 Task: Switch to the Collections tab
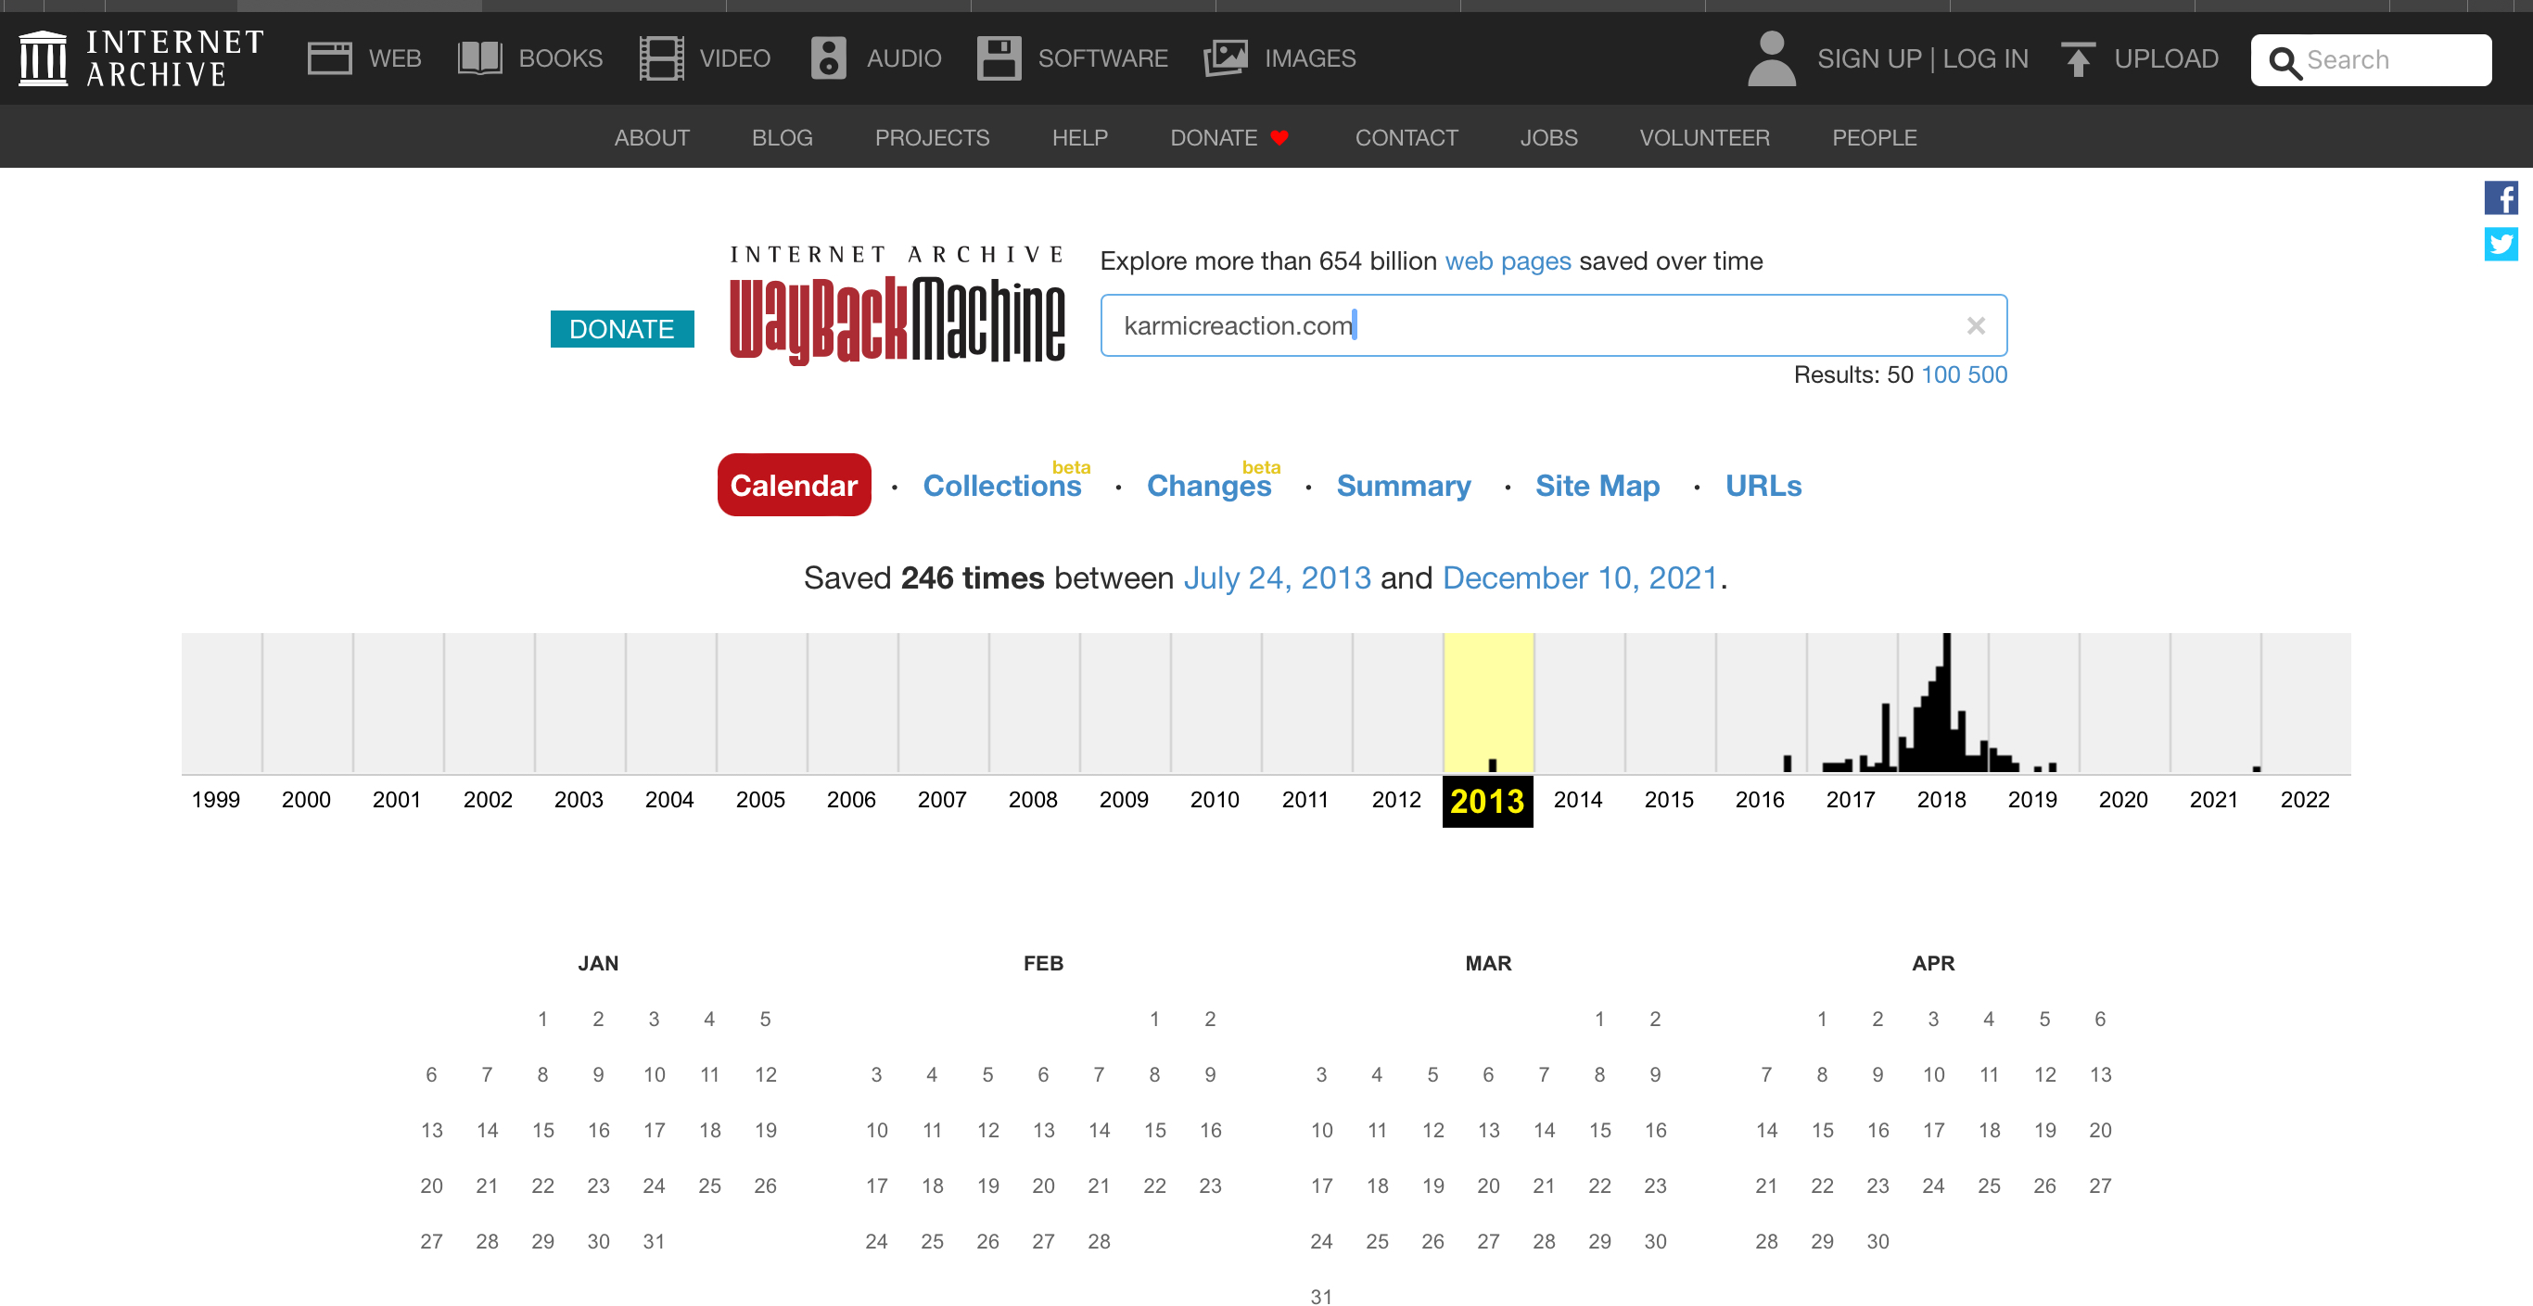(x=1002, y=486)
